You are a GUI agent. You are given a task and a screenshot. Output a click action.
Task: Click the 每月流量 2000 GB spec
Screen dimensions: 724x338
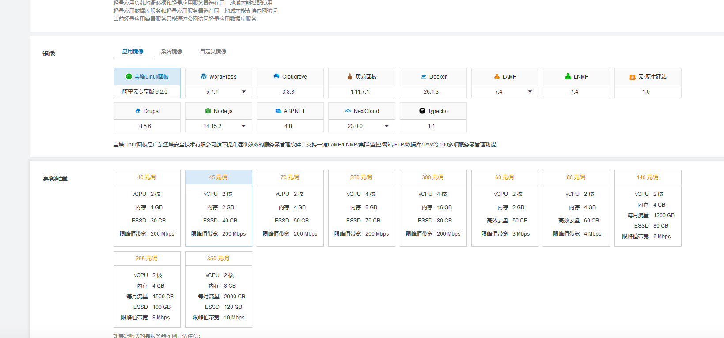(x=222, y=297)
